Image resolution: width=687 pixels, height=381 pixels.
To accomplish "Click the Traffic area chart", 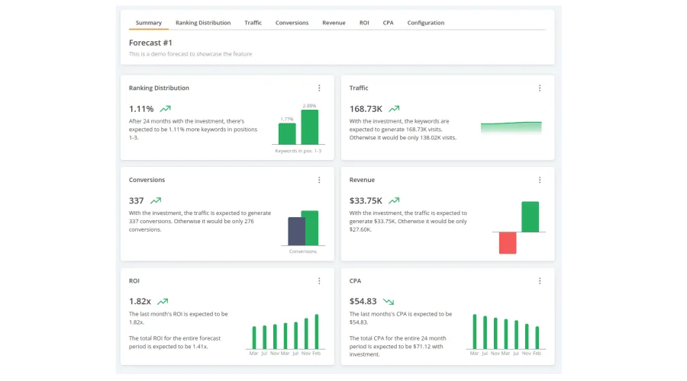I will tap(511, 127).
